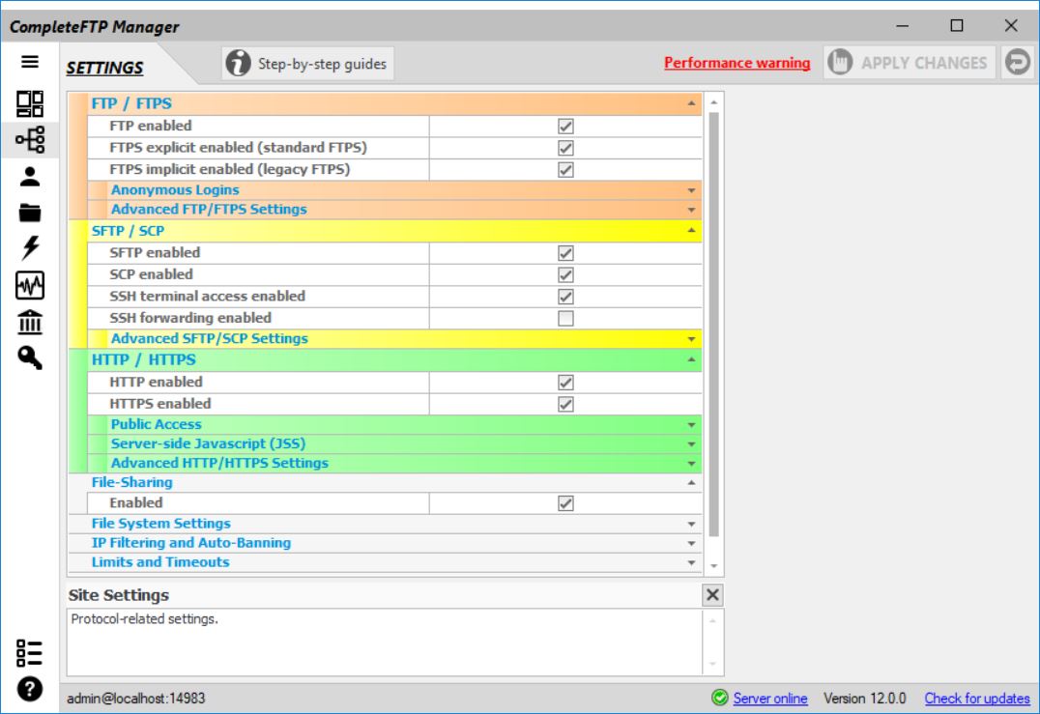Click the admin@localhost:14983 status text

pyautogui.click(x=136, y=699)
